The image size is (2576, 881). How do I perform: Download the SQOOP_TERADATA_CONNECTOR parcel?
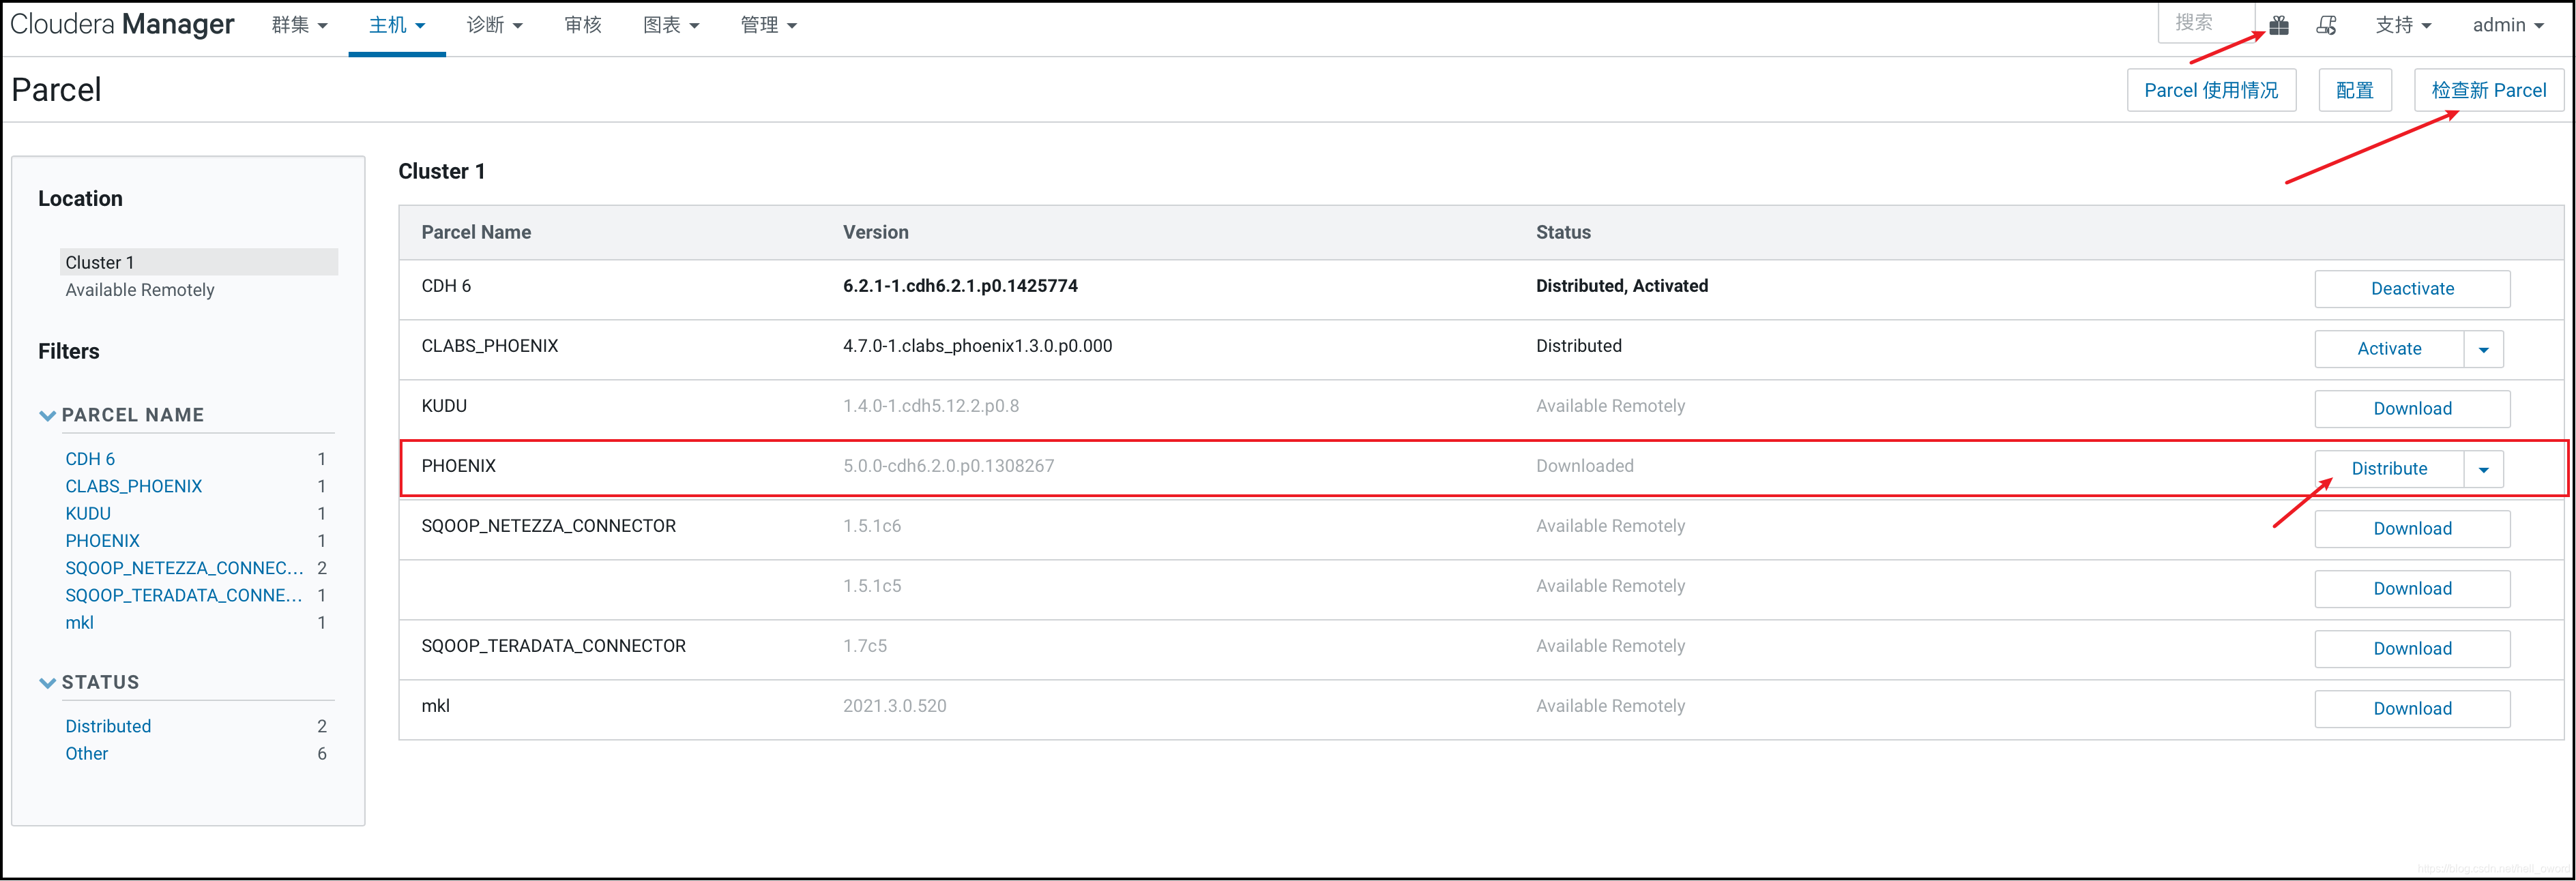(x=2412, y=649)
